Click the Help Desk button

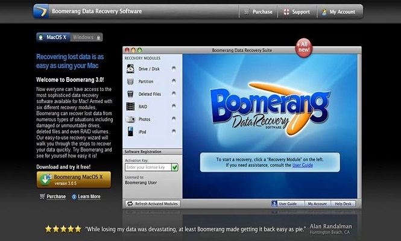(343, 204)
